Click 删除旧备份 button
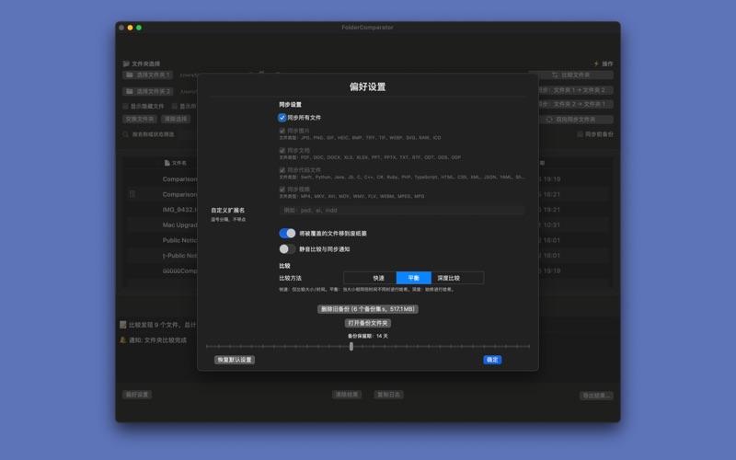 [367, 309]
